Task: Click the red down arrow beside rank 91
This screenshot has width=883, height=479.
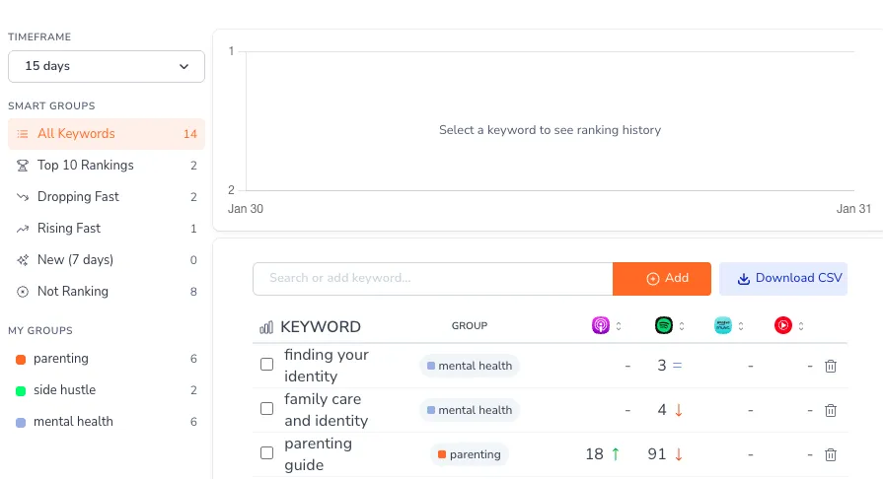Action: click(679, 454)
